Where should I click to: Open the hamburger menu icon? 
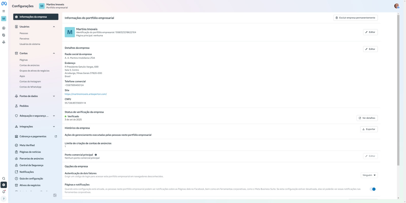pyautogui.click(x=4, y=11)
